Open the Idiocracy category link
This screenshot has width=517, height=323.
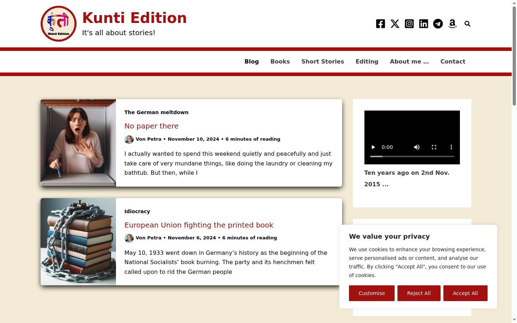pyautogui.click(x=137, y=211)
